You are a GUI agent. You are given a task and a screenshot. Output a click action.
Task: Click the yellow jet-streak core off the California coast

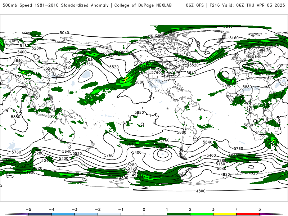126,79
